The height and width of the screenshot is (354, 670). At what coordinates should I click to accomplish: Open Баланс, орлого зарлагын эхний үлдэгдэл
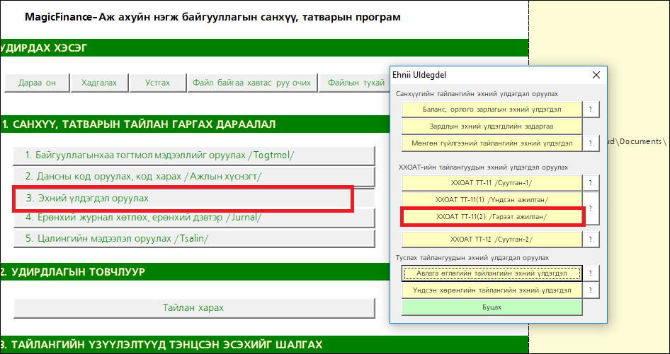(492, 110)
